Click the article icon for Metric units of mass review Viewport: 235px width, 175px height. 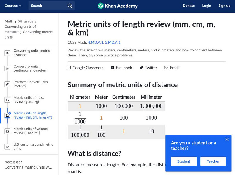tap(7, 100)
